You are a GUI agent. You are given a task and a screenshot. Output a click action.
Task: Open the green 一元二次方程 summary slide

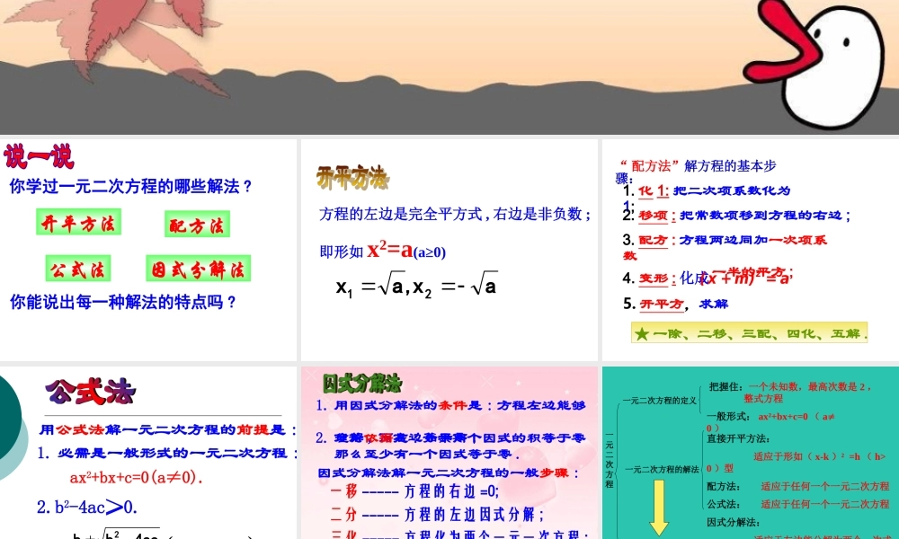click(x=751, y=453)
